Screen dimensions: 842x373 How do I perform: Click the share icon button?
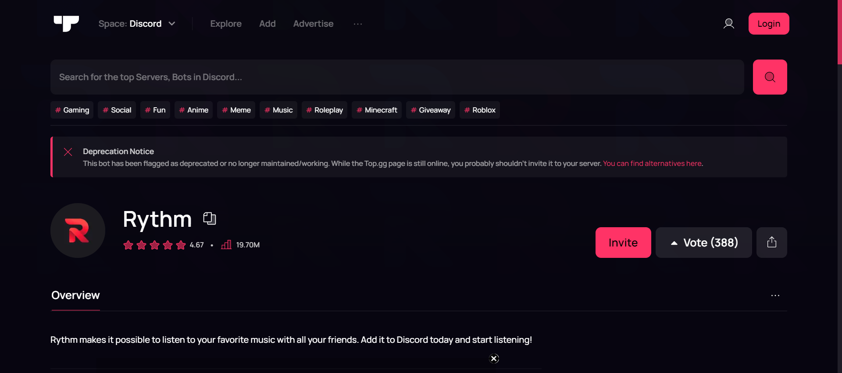pyautogui.click(x=771, y=243)
